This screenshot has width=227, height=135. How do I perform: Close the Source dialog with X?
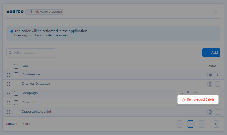click(x=216, y=12)
